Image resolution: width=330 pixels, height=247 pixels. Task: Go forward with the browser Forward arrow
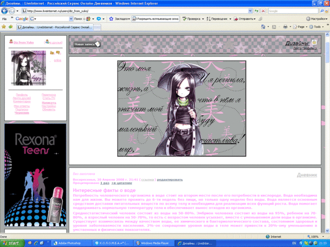[x=12, y=11]
